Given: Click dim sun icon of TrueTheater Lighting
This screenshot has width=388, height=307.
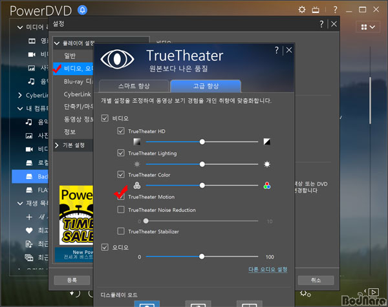Looking at the screenshot, I should (x=137, y=164).
